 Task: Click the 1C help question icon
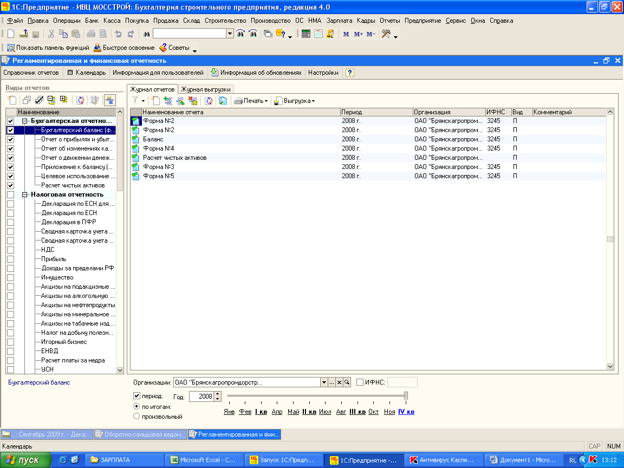click(x=281, y=34)
